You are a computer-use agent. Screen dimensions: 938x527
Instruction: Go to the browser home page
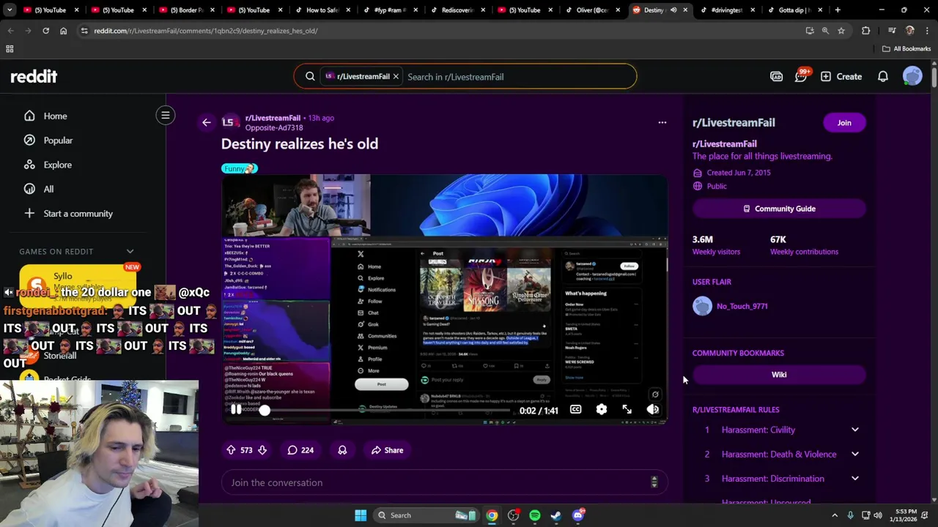coord(63,31)
